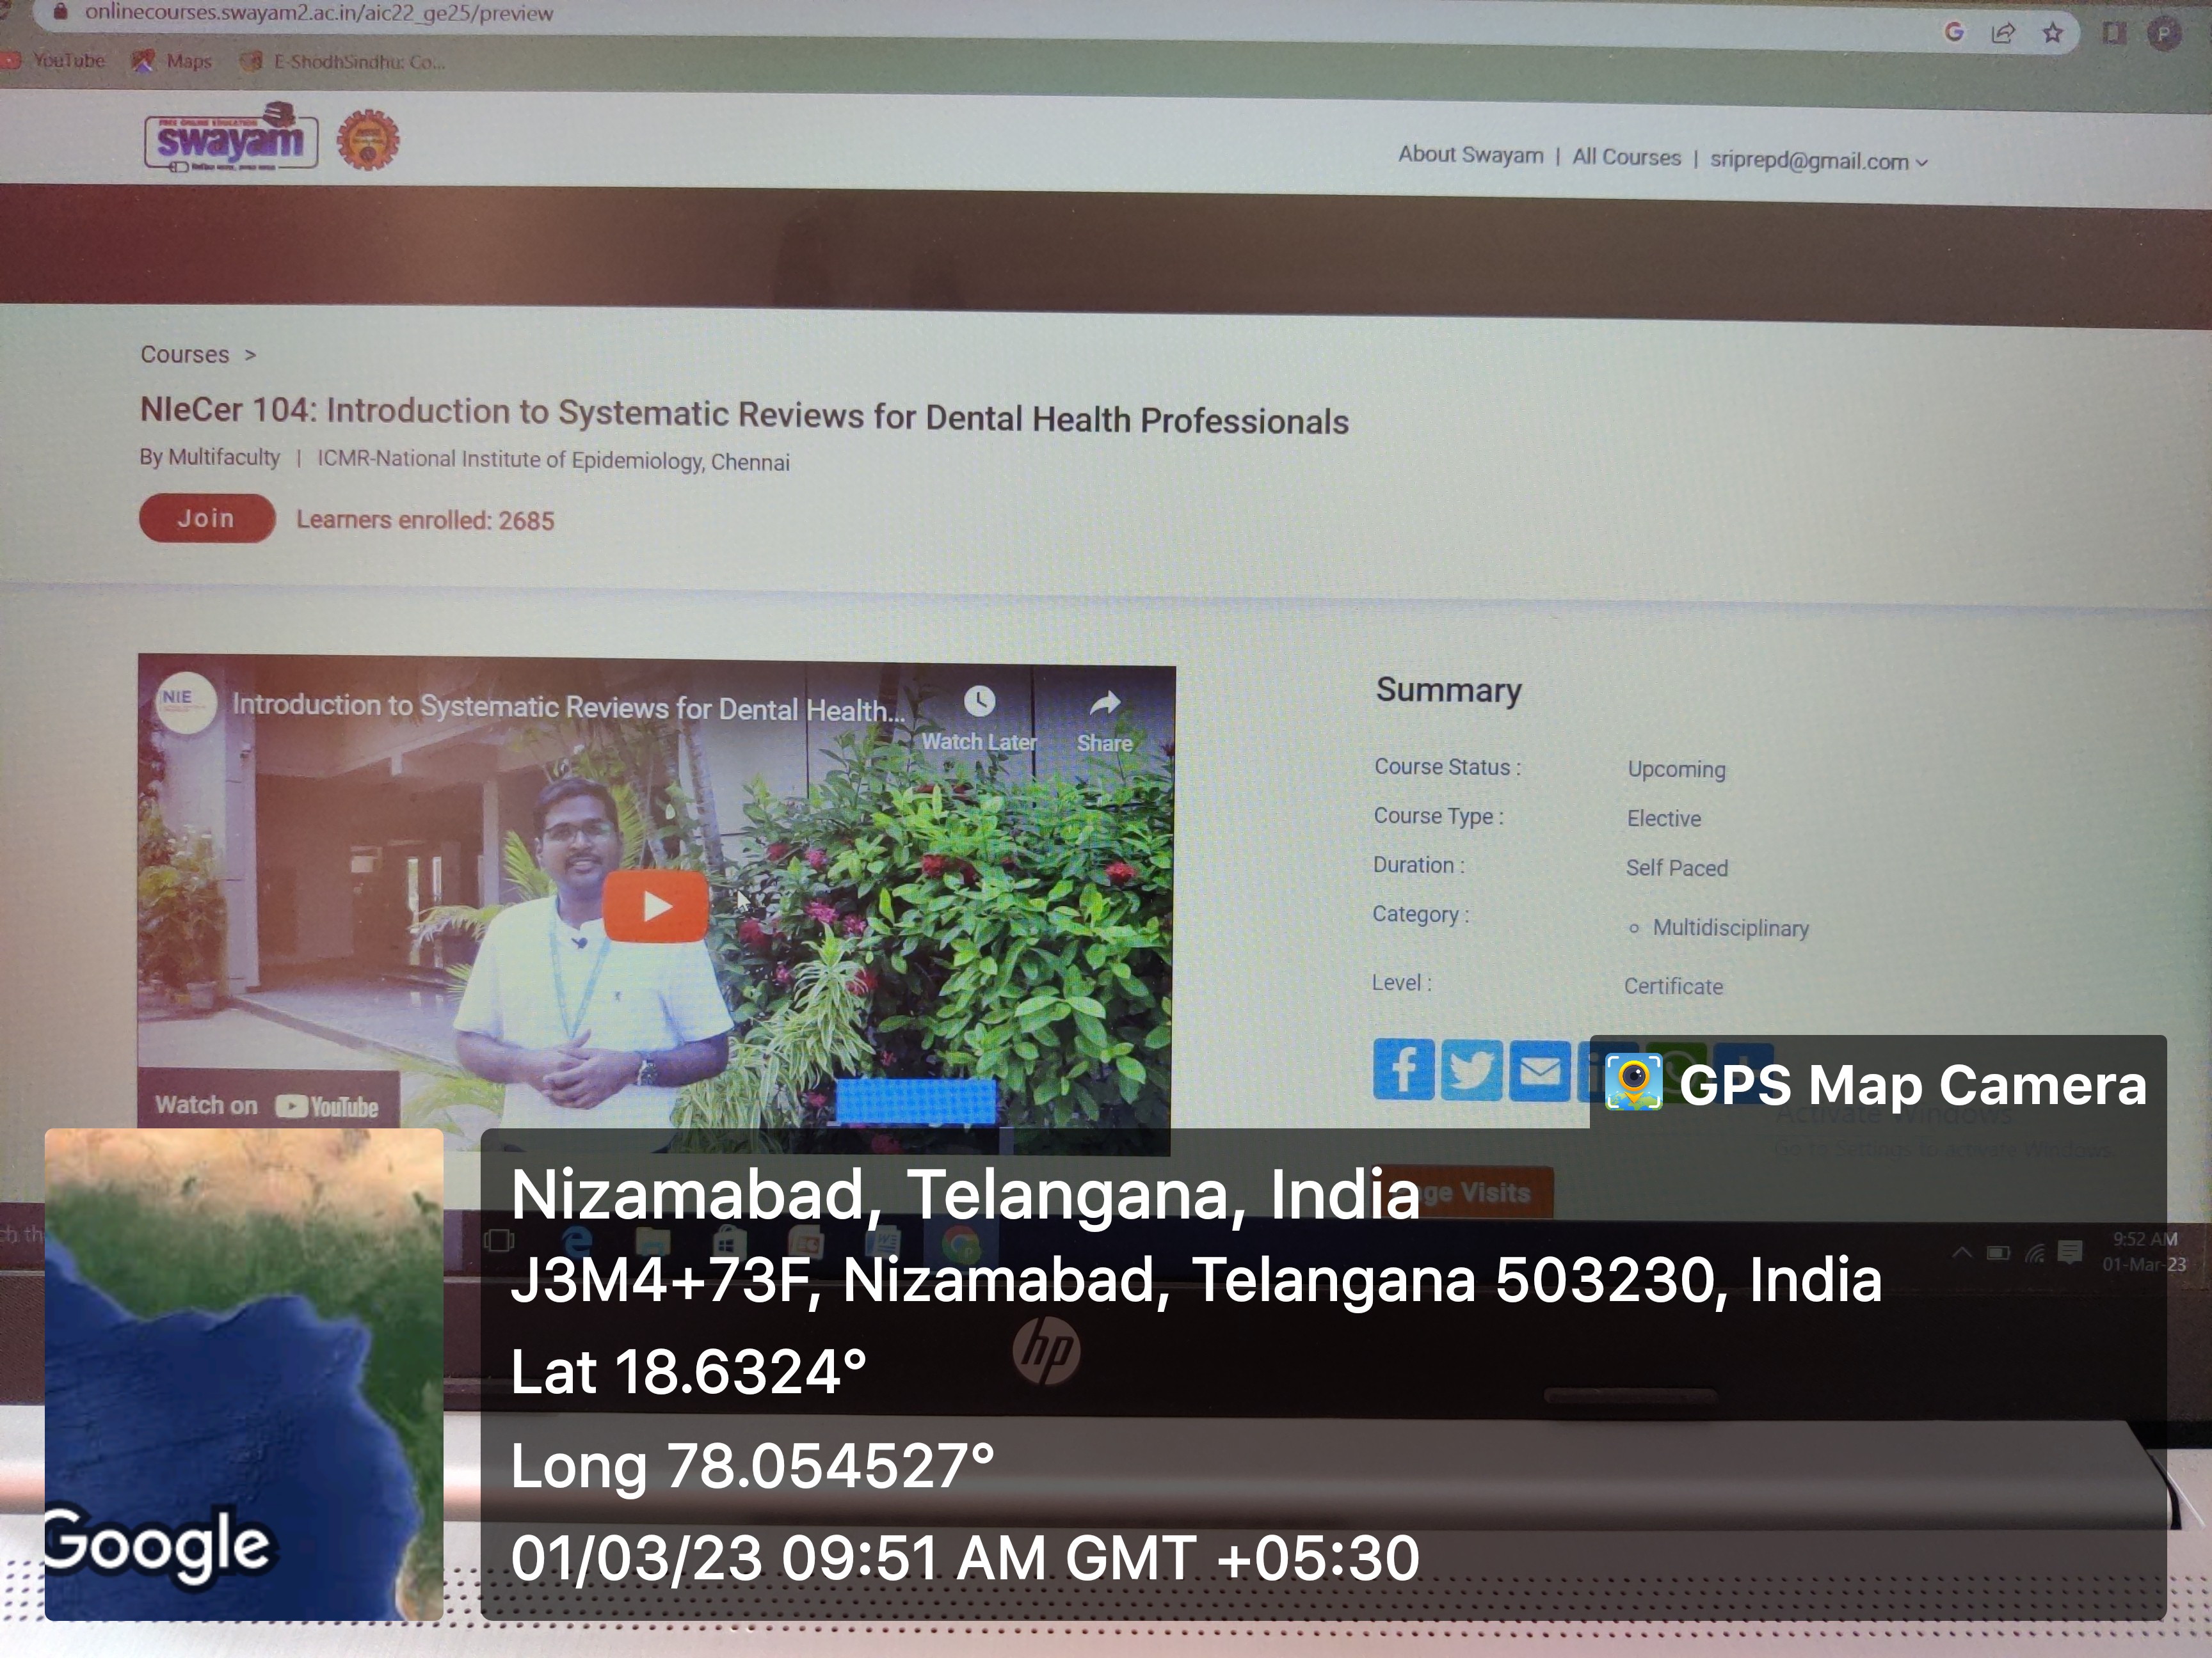The image size is (2212, 1658).
Task: Open All Courses page
Action: click(x=1626, y=157)
